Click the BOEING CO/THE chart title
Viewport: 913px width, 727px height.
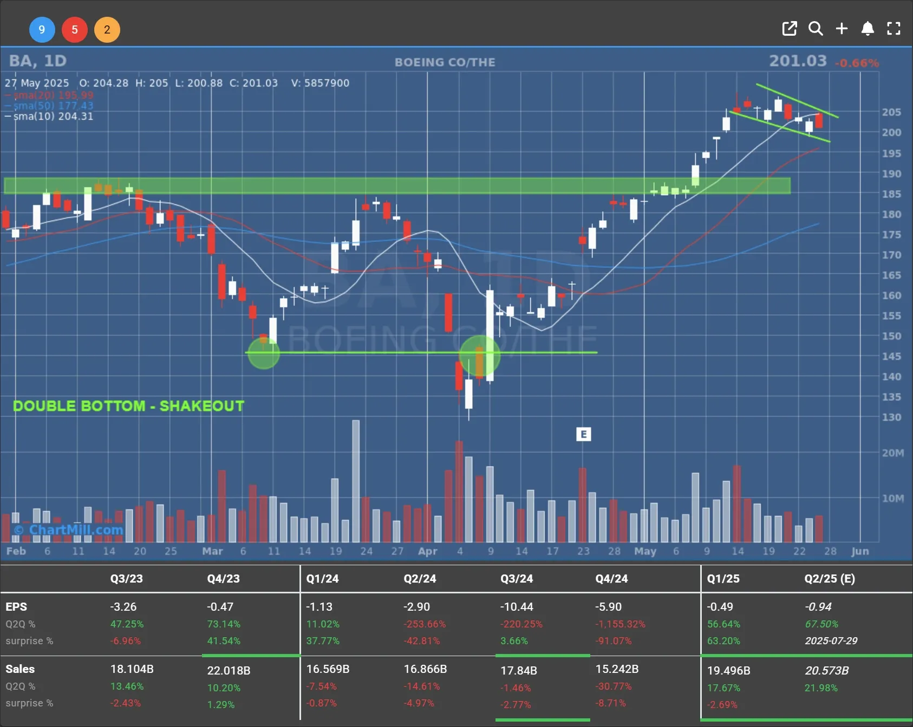[445, 62]
